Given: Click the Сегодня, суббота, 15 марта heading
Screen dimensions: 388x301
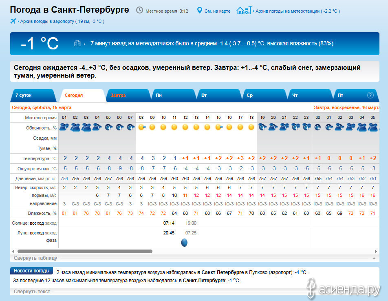Looking at the screenshot, I should [x=42, y=107].
